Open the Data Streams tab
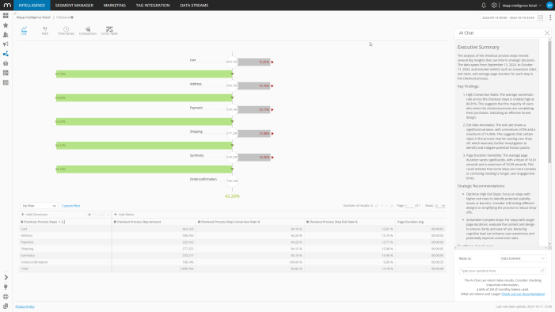The height and width of the screenshot is (312, 555). [x=194, y=6]
